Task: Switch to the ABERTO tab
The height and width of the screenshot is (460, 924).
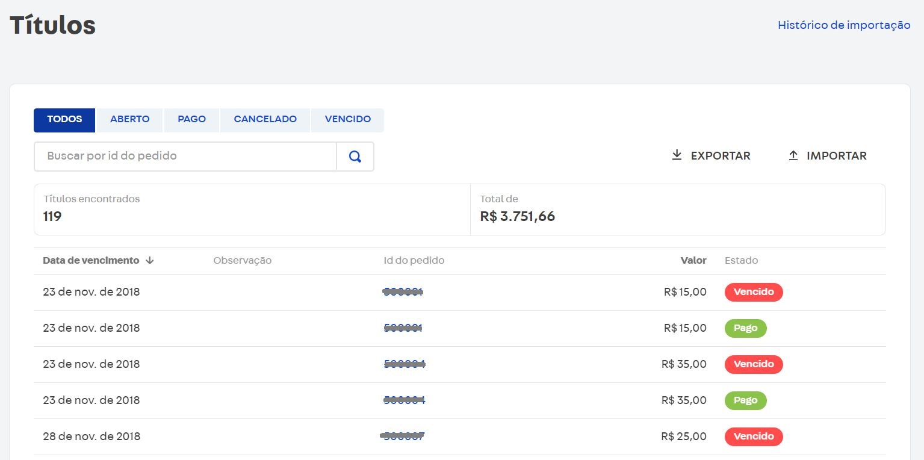Action: click(129, 119)
